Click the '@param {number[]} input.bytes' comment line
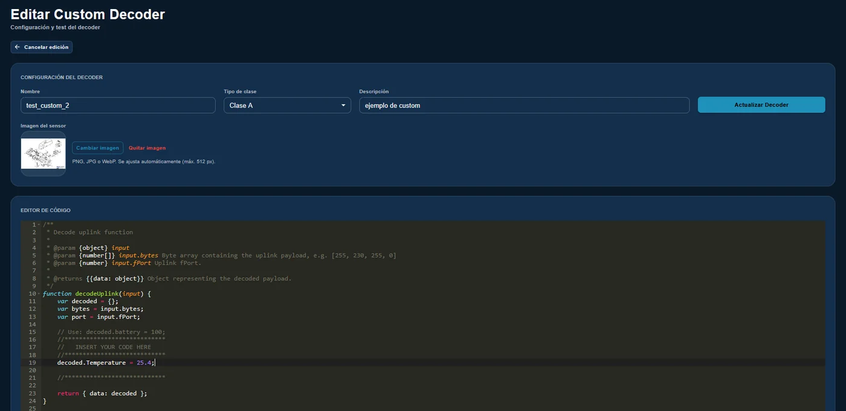846x411 pixels. click(x=221, y=255)
